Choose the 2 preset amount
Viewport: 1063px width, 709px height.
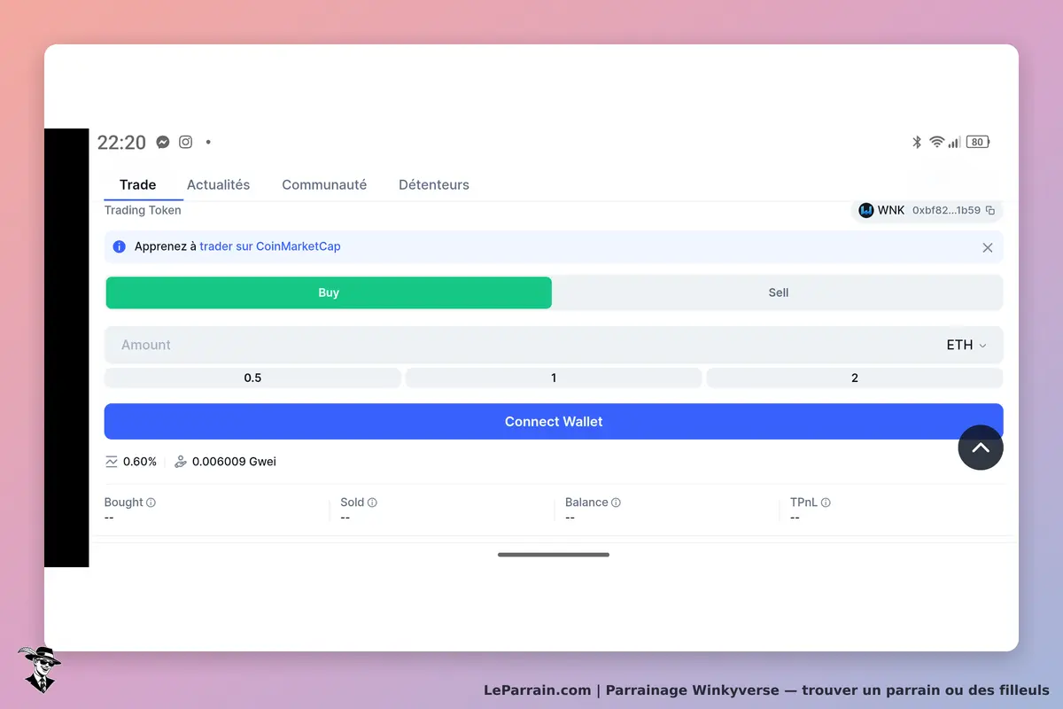855,378
